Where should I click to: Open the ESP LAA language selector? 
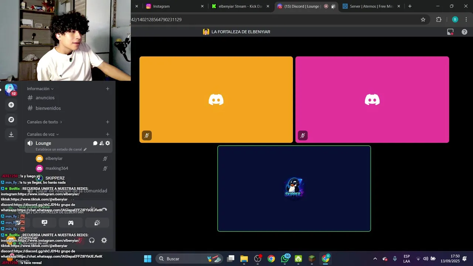[x=406, y=259]
